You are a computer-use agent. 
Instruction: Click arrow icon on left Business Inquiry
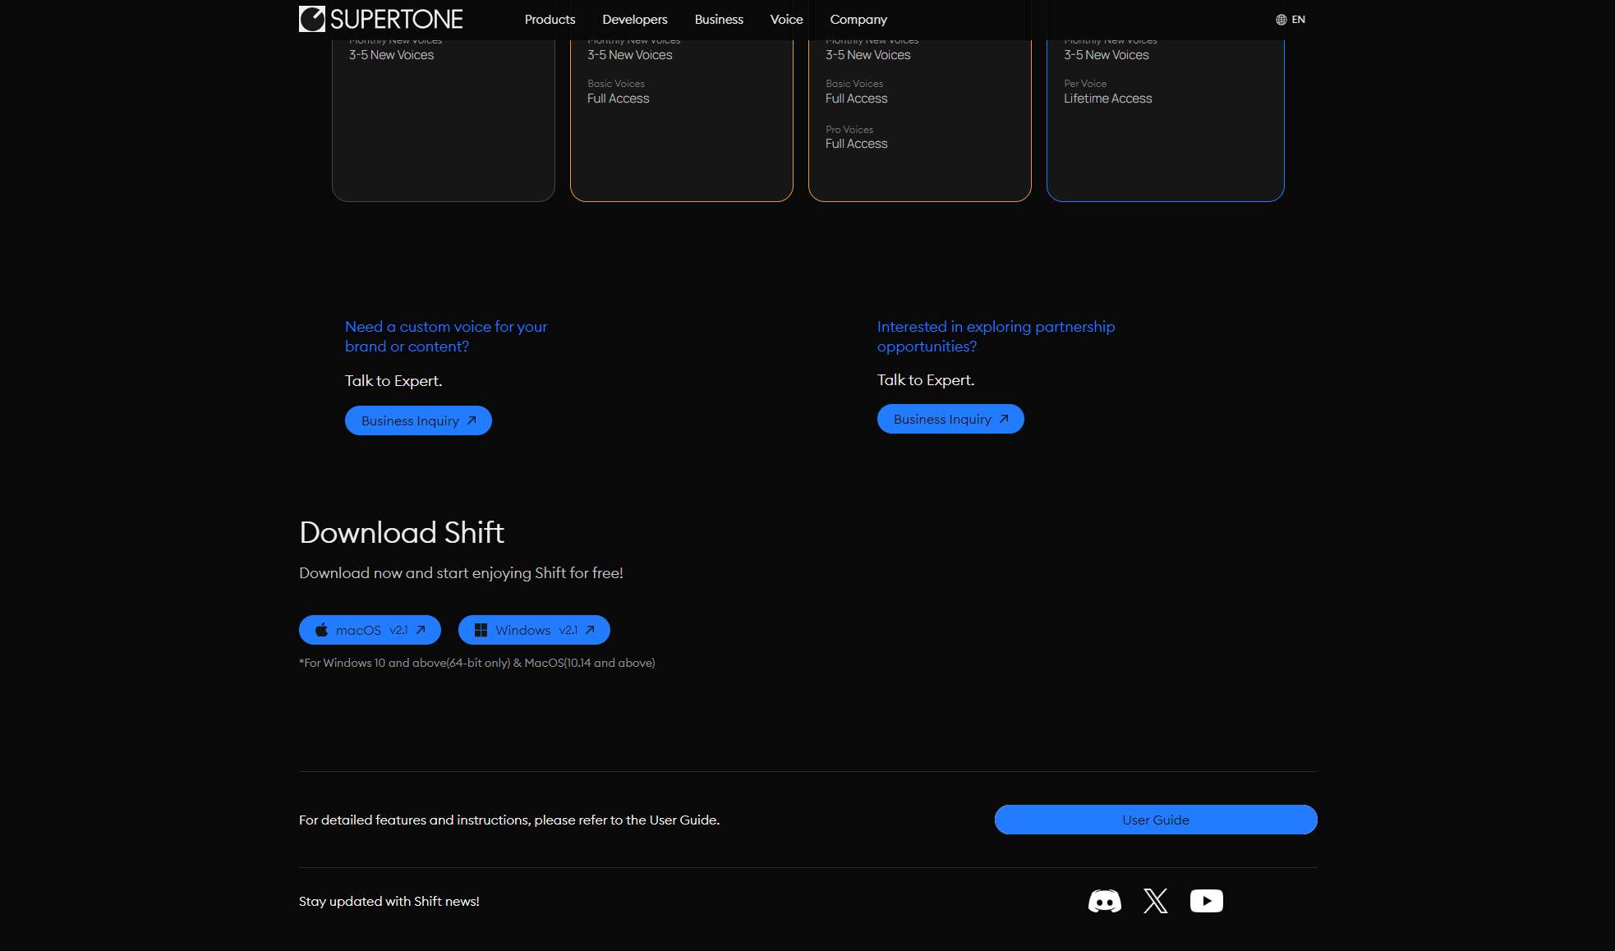[472, 420]
